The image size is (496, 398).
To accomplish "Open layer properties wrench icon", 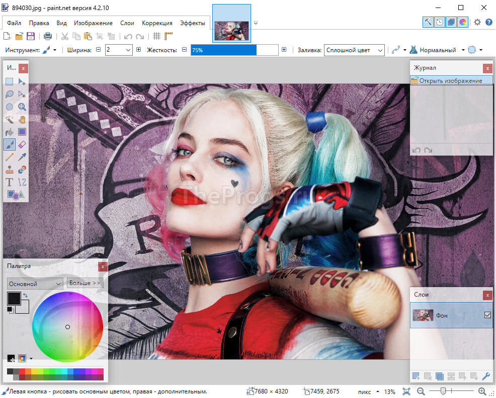I will pos(485,376).
